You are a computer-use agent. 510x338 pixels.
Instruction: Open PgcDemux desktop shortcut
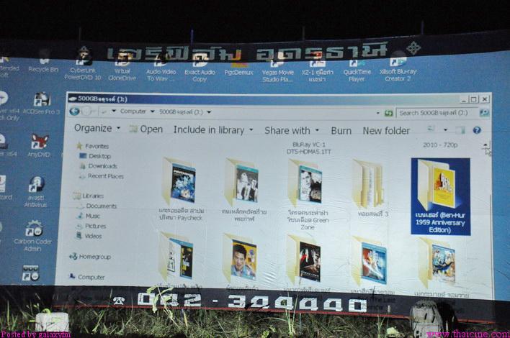(x=238, y=67)
